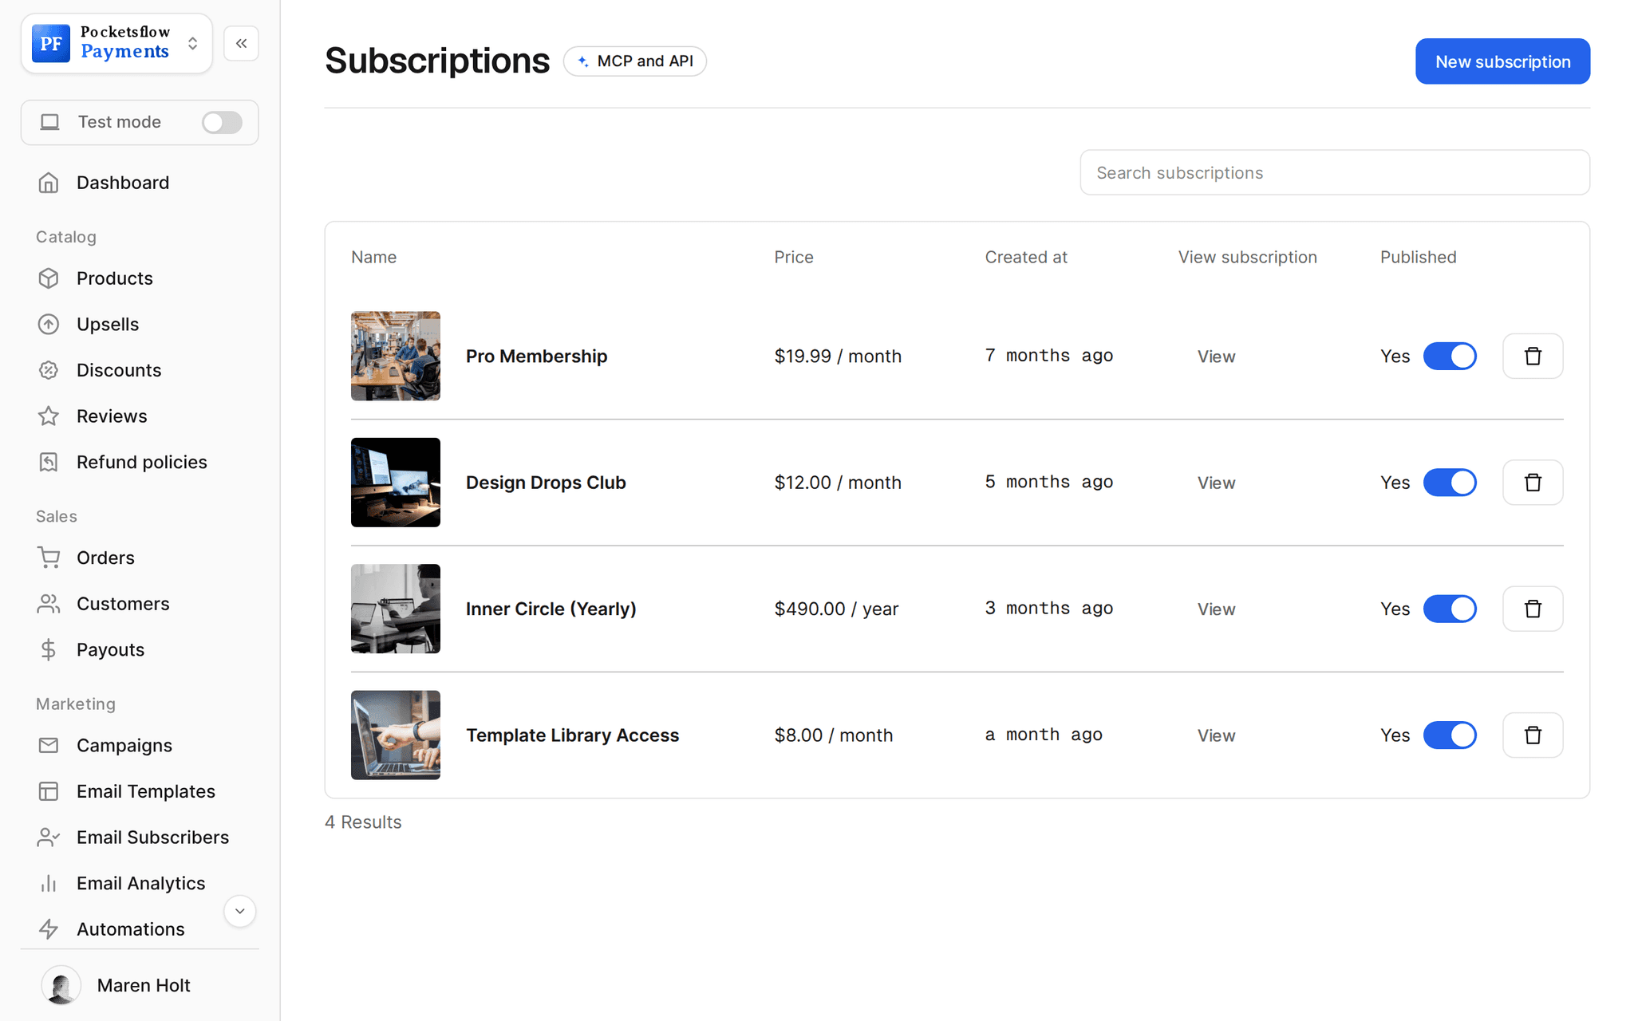Open the Pocketsflow Payments workspace switcher
The image size is (1634, 1021).
coord(116,43)
